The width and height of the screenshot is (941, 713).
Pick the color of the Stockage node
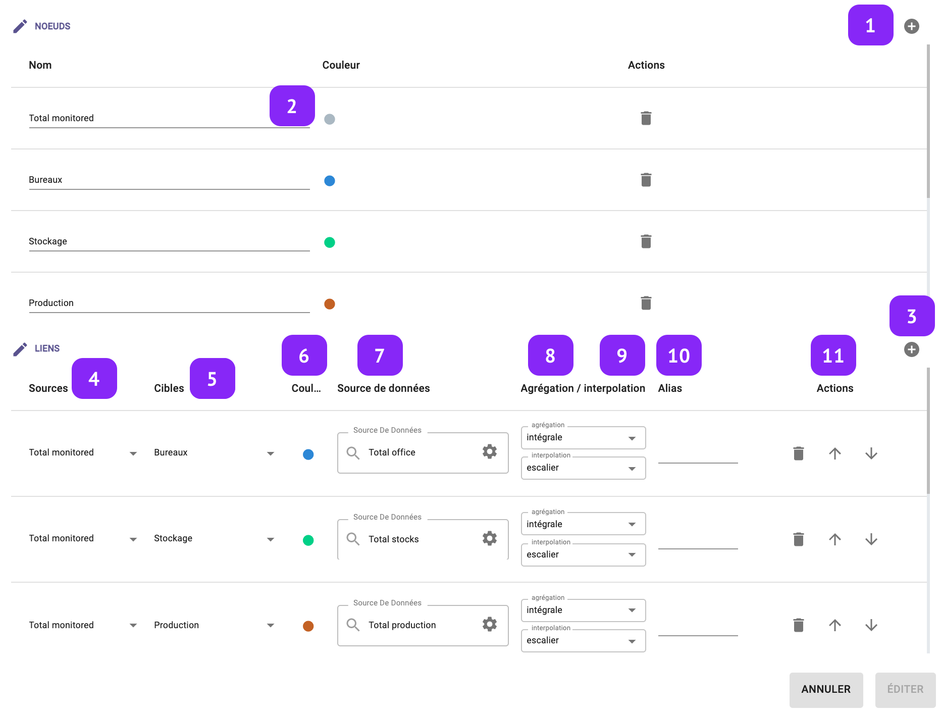(330, 242)
